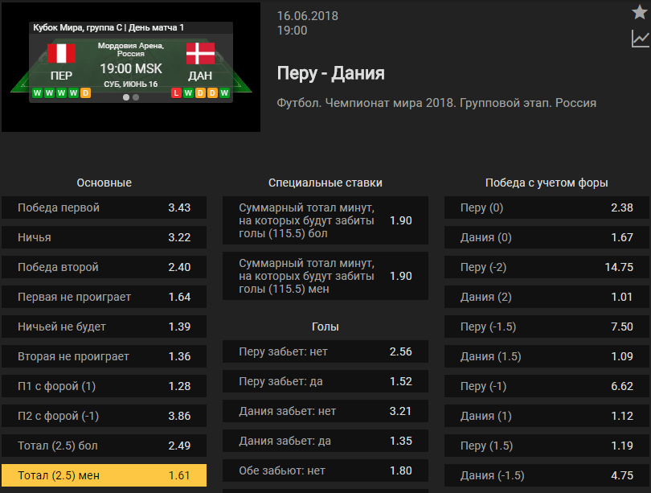The image size is (651, 493).
Task: Choose Вторая не проиграет at 1.36
Action: [104, 356]
